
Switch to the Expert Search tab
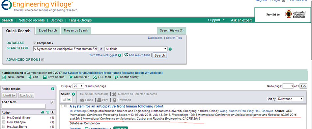pyautogui.click(x=47, y=31)
